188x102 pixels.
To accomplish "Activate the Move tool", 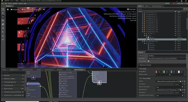I will [x=3, y=17].
